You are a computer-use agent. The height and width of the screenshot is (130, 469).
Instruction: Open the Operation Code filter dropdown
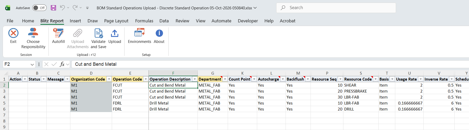(x=146, y=79)
